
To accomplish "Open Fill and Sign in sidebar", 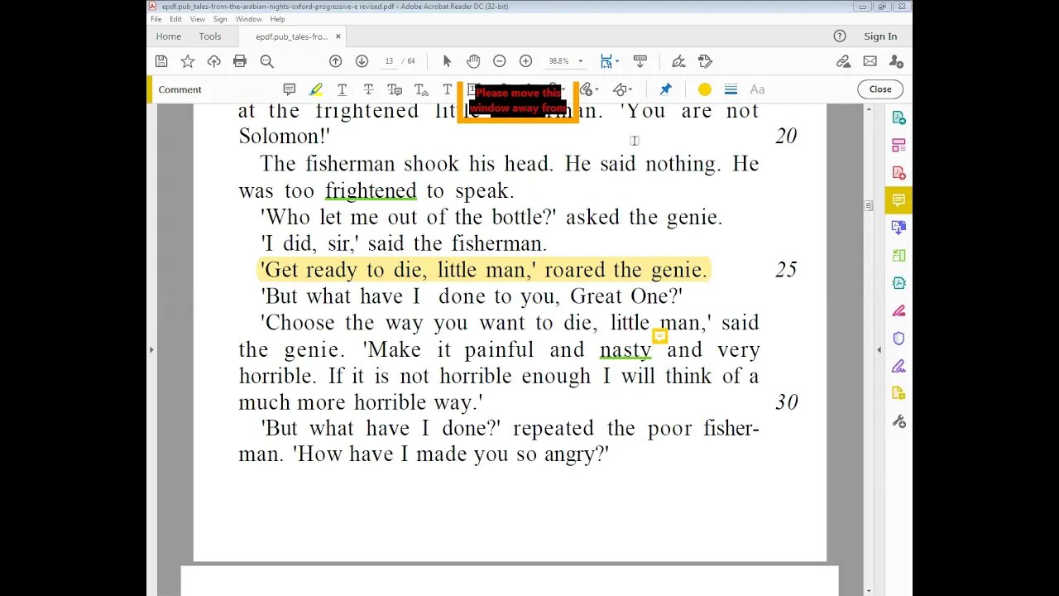I will tap(898, 366).
